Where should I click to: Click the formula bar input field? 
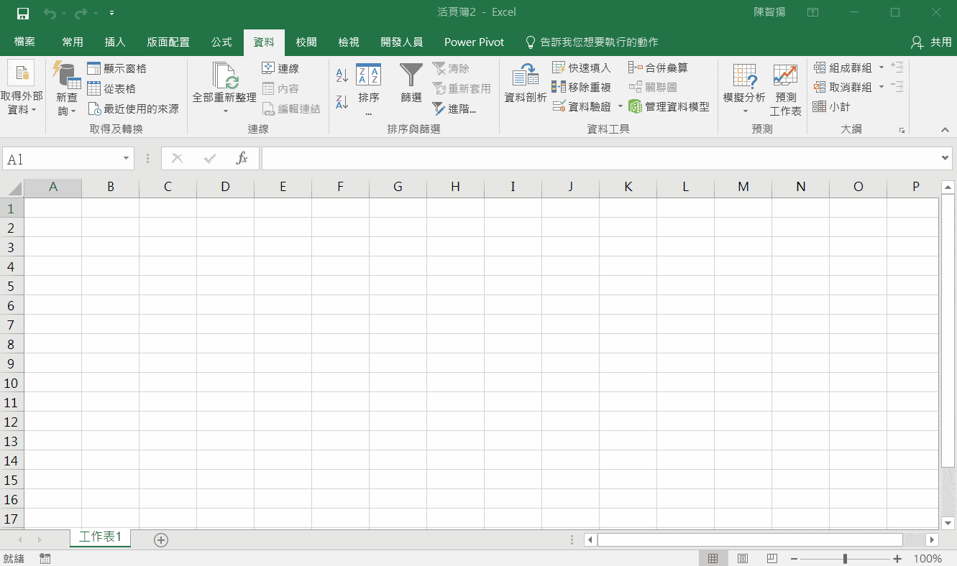click(x=601, y=159)
